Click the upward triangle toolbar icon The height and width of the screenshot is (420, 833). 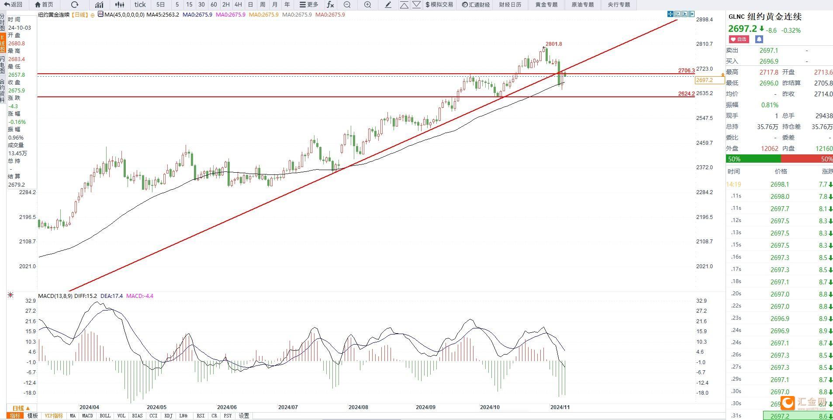click(x=404, y=5)
